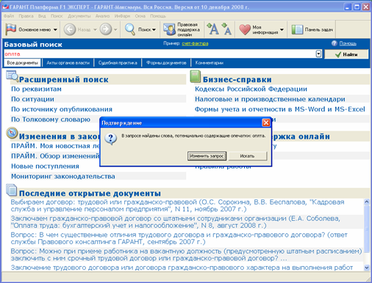Expand the Моя информация dropdown arrow
372x283 pixels.
pyautogui.click(x=282, y=29)
